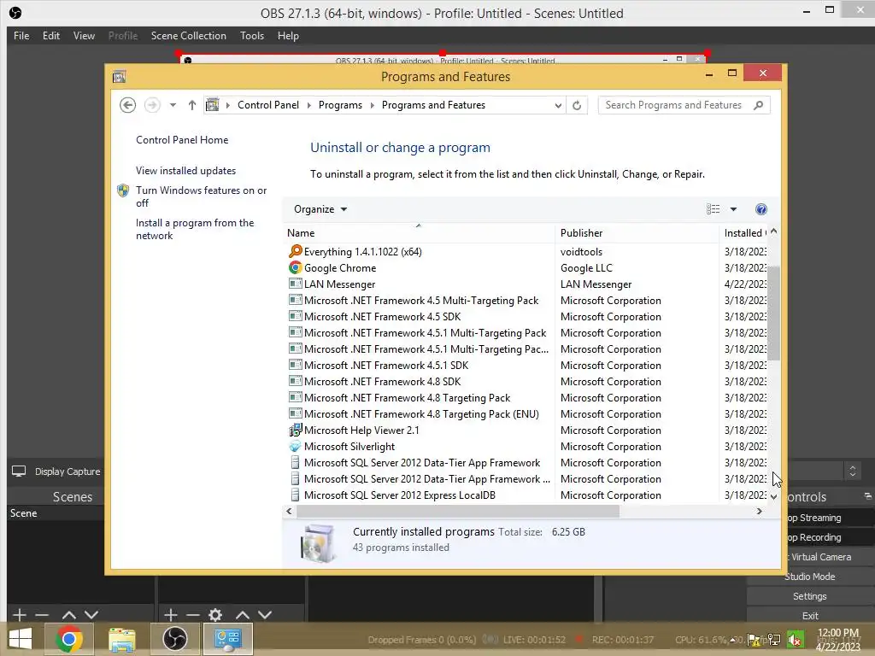Select Microsoft .NET Framework 4.5 SDK row
This screenshot has width=875, height=656.
coord(525,316)
